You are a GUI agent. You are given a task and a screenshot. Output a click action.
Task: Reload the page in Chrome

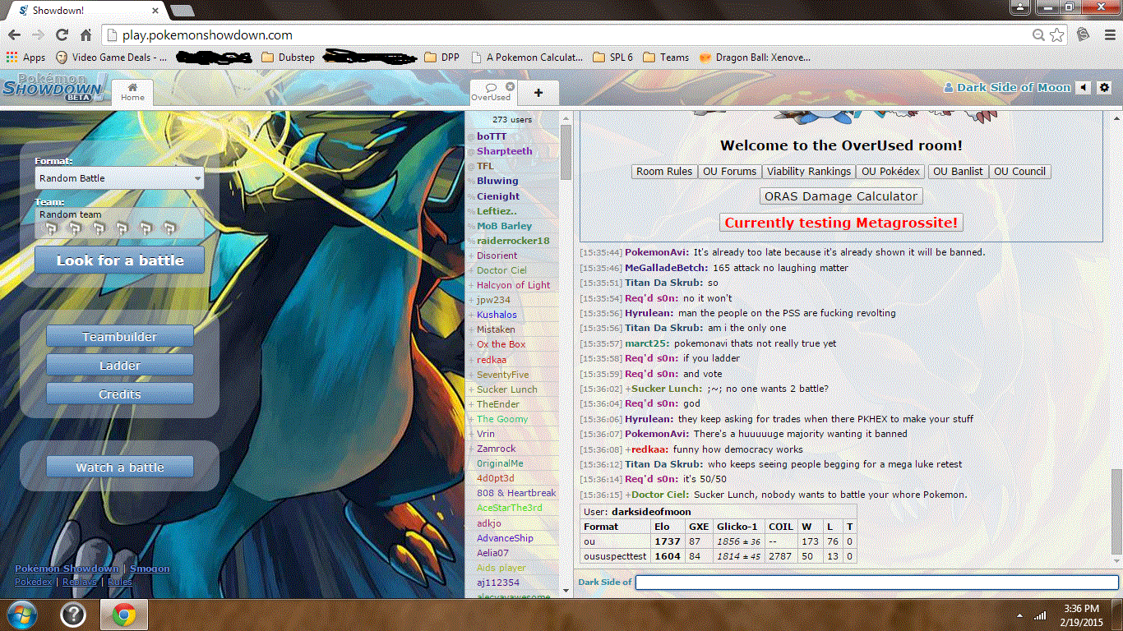point(62,35)
